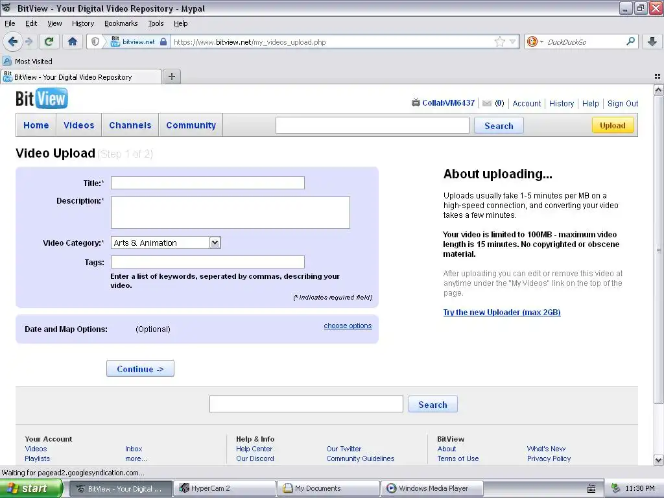Click the tab groups grid icon
Image resolution: width=664 pixels, height=498 pixels.
pyautogui.click(x=658, y=77)
